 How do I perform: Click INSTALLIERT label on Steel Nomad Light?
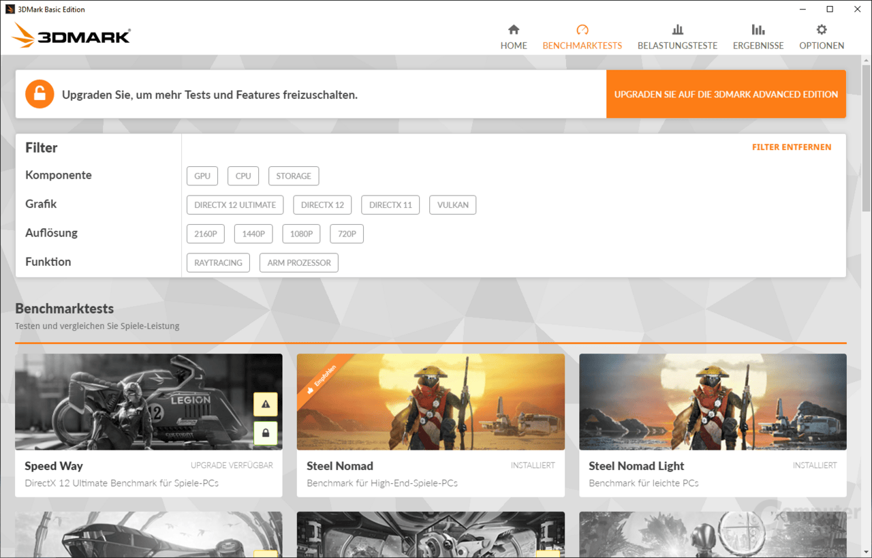click(x=815, y=465)
